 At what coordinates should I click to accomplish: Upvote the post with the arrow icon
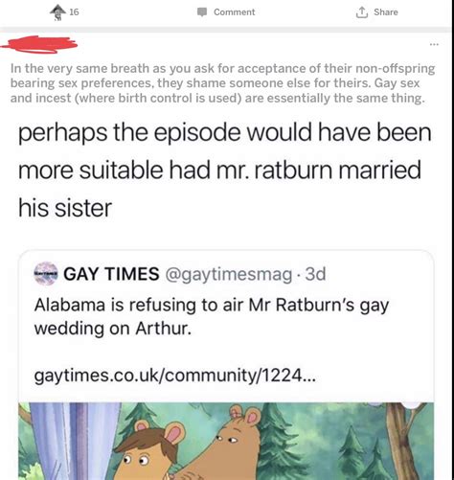[57, 12]
